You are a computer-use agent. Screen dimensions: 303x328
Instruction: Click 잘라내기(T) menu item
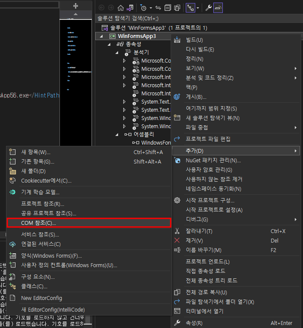[236, 231]
